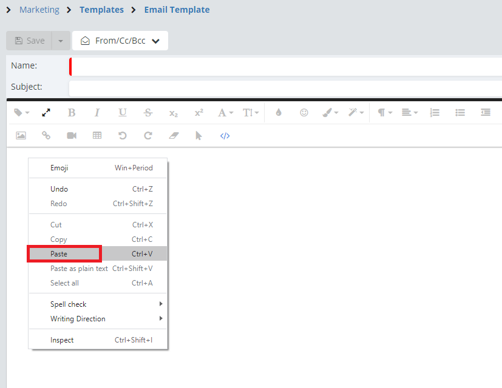Viewport: 502px width, 388px height.
Task: Open the text color droplet picker
Action: coord(279,112)
